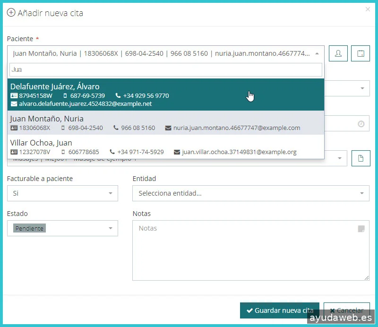This screenshot has width=378, height=327.
Task: Click phone number +34 971-74-5929
Action: pyautogui.click(x=140, y=152)
